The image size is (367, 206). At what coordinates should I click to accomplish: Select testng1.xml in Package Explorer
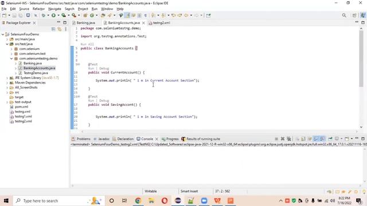pos(23,117)
